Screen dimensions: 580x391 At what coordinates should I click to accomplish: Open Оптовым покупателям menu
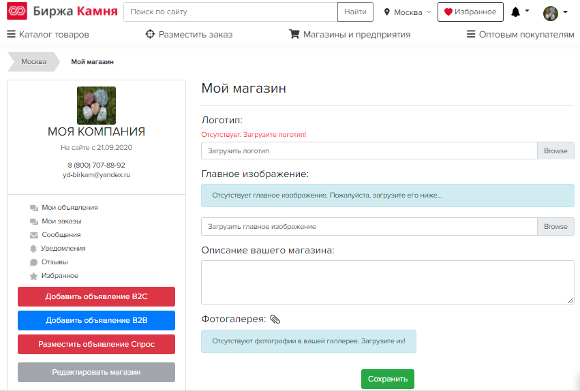(520, 34)
